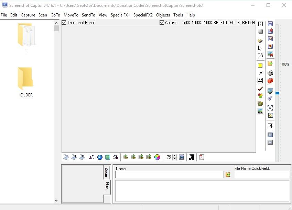Select the parent '..' folder thumbnail

coord(26,38)
